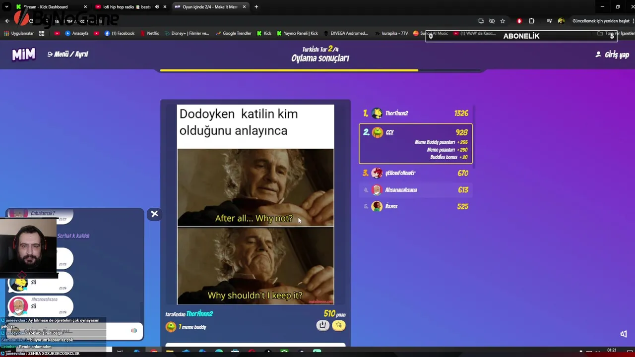Select yEllowFollowEr leaderboard row
The width and height of the screenshot is (635, 357).
415,173
